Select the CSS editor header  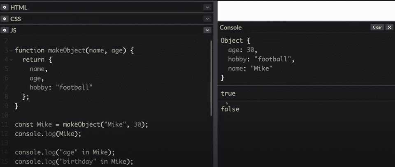click(16, 19)
